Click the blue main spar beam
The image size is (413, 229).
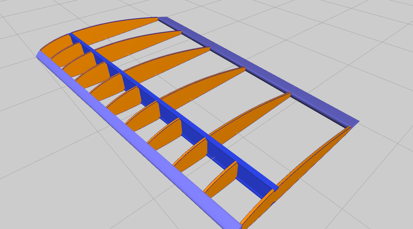click(x=174, y=111)
